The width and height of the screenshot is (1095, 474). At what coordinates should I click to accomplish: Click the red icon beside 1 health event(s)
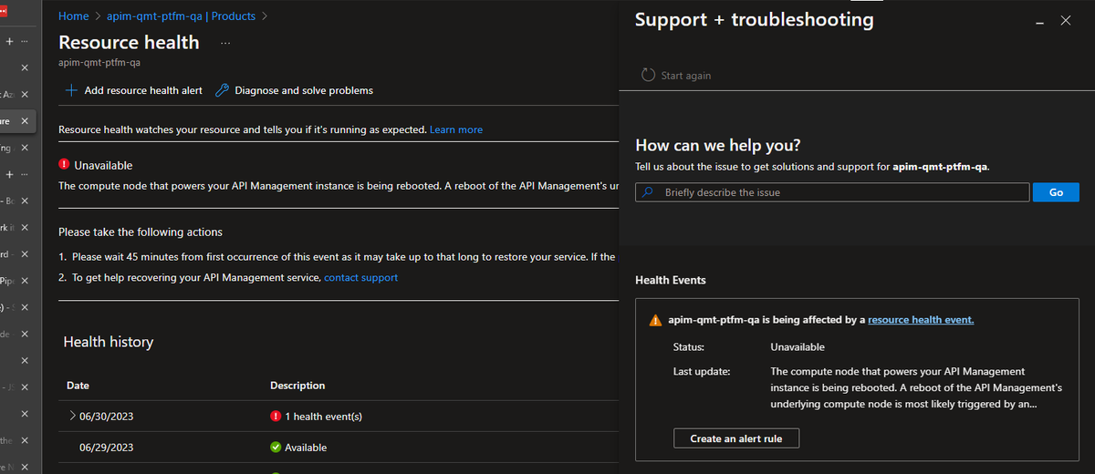tap(276, 417)
